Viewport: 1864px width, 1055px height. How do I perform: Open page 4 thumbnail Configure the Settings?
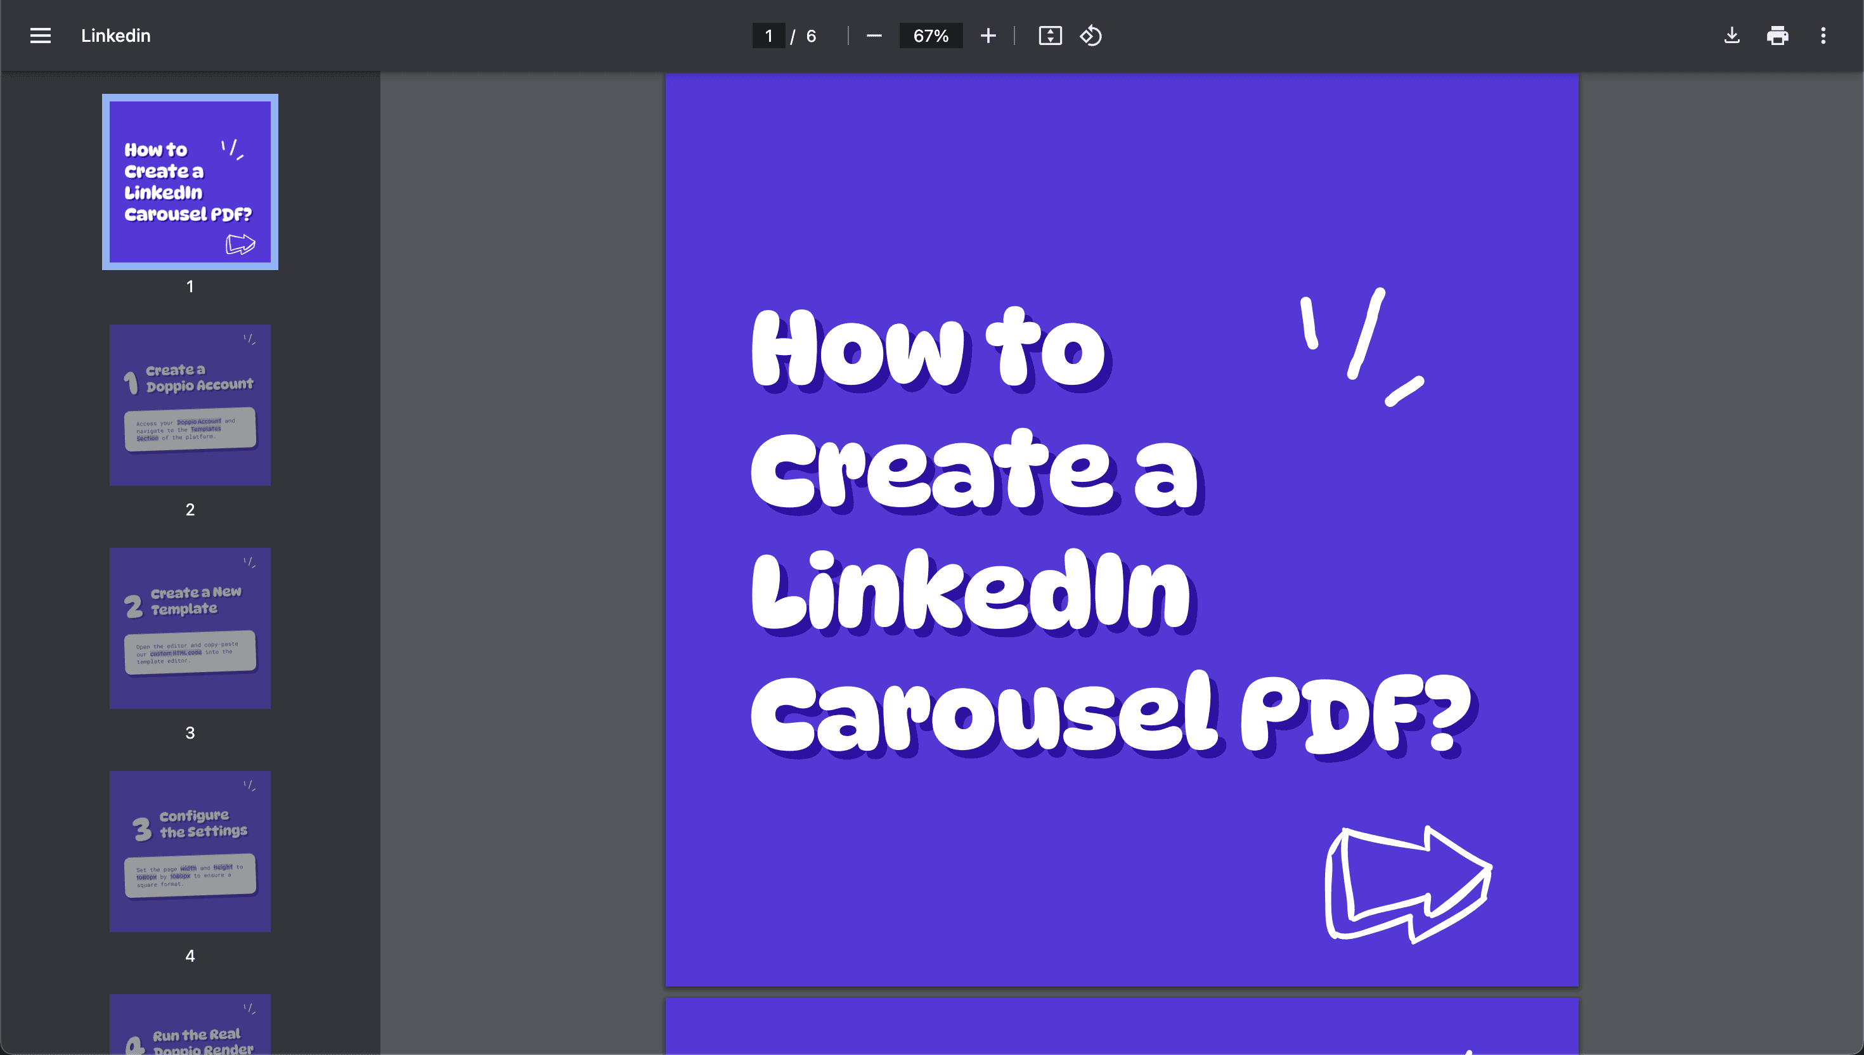pos(190,851)
